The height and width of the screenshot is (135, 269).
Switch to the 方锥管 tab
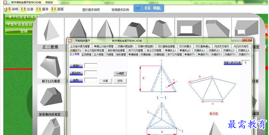[110, 54]
